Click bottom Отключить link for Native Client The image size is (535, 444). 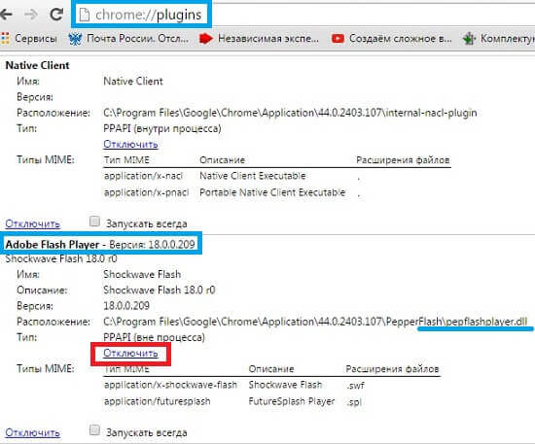click(33, 223)
